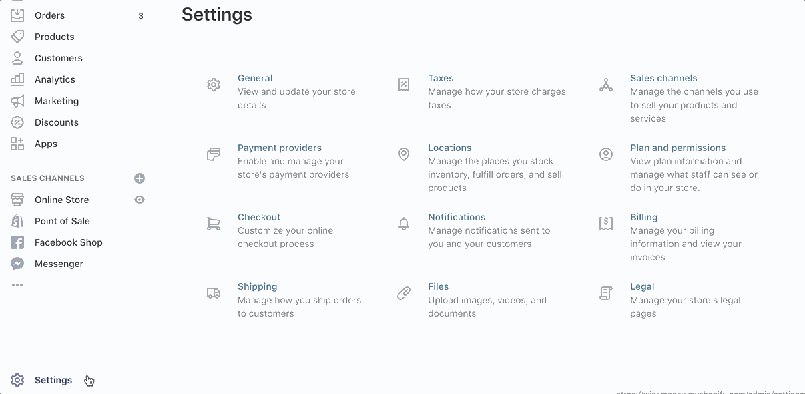Viewport: 805px width, 394px height.
Task: Click the Locations pin icon
Action: coord(404,154)
